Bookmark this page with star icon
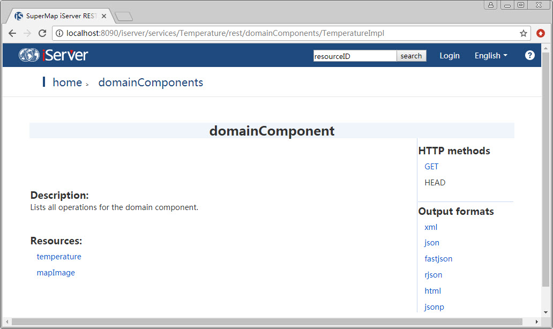The image size is (553, 329). (x=524, y=33)
